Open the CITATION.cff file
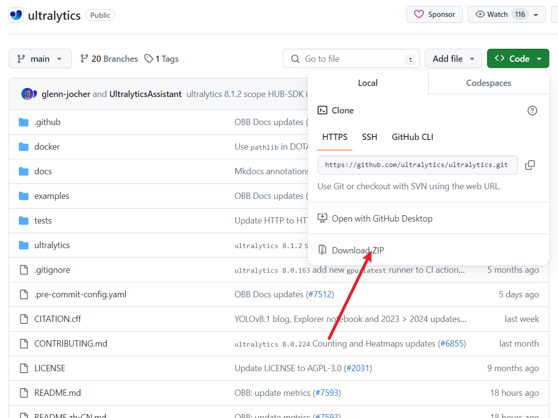558x418 pixels. (57, 319)
